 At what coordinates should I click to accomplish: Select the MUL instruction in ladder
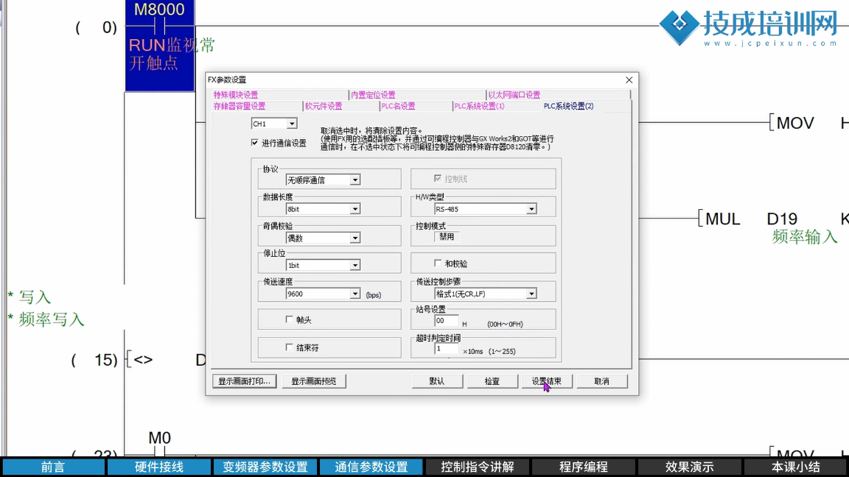(x=723, y=219)
